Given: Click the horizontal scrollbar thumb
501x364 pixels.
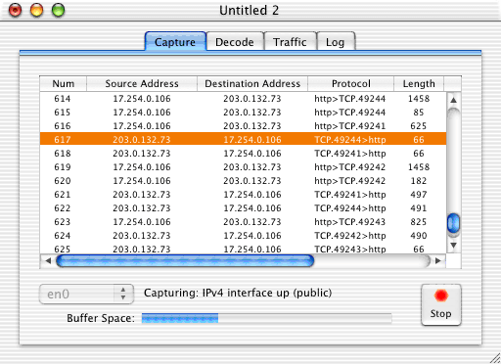Looking at the screenshot, I should (x=185, y=261).
